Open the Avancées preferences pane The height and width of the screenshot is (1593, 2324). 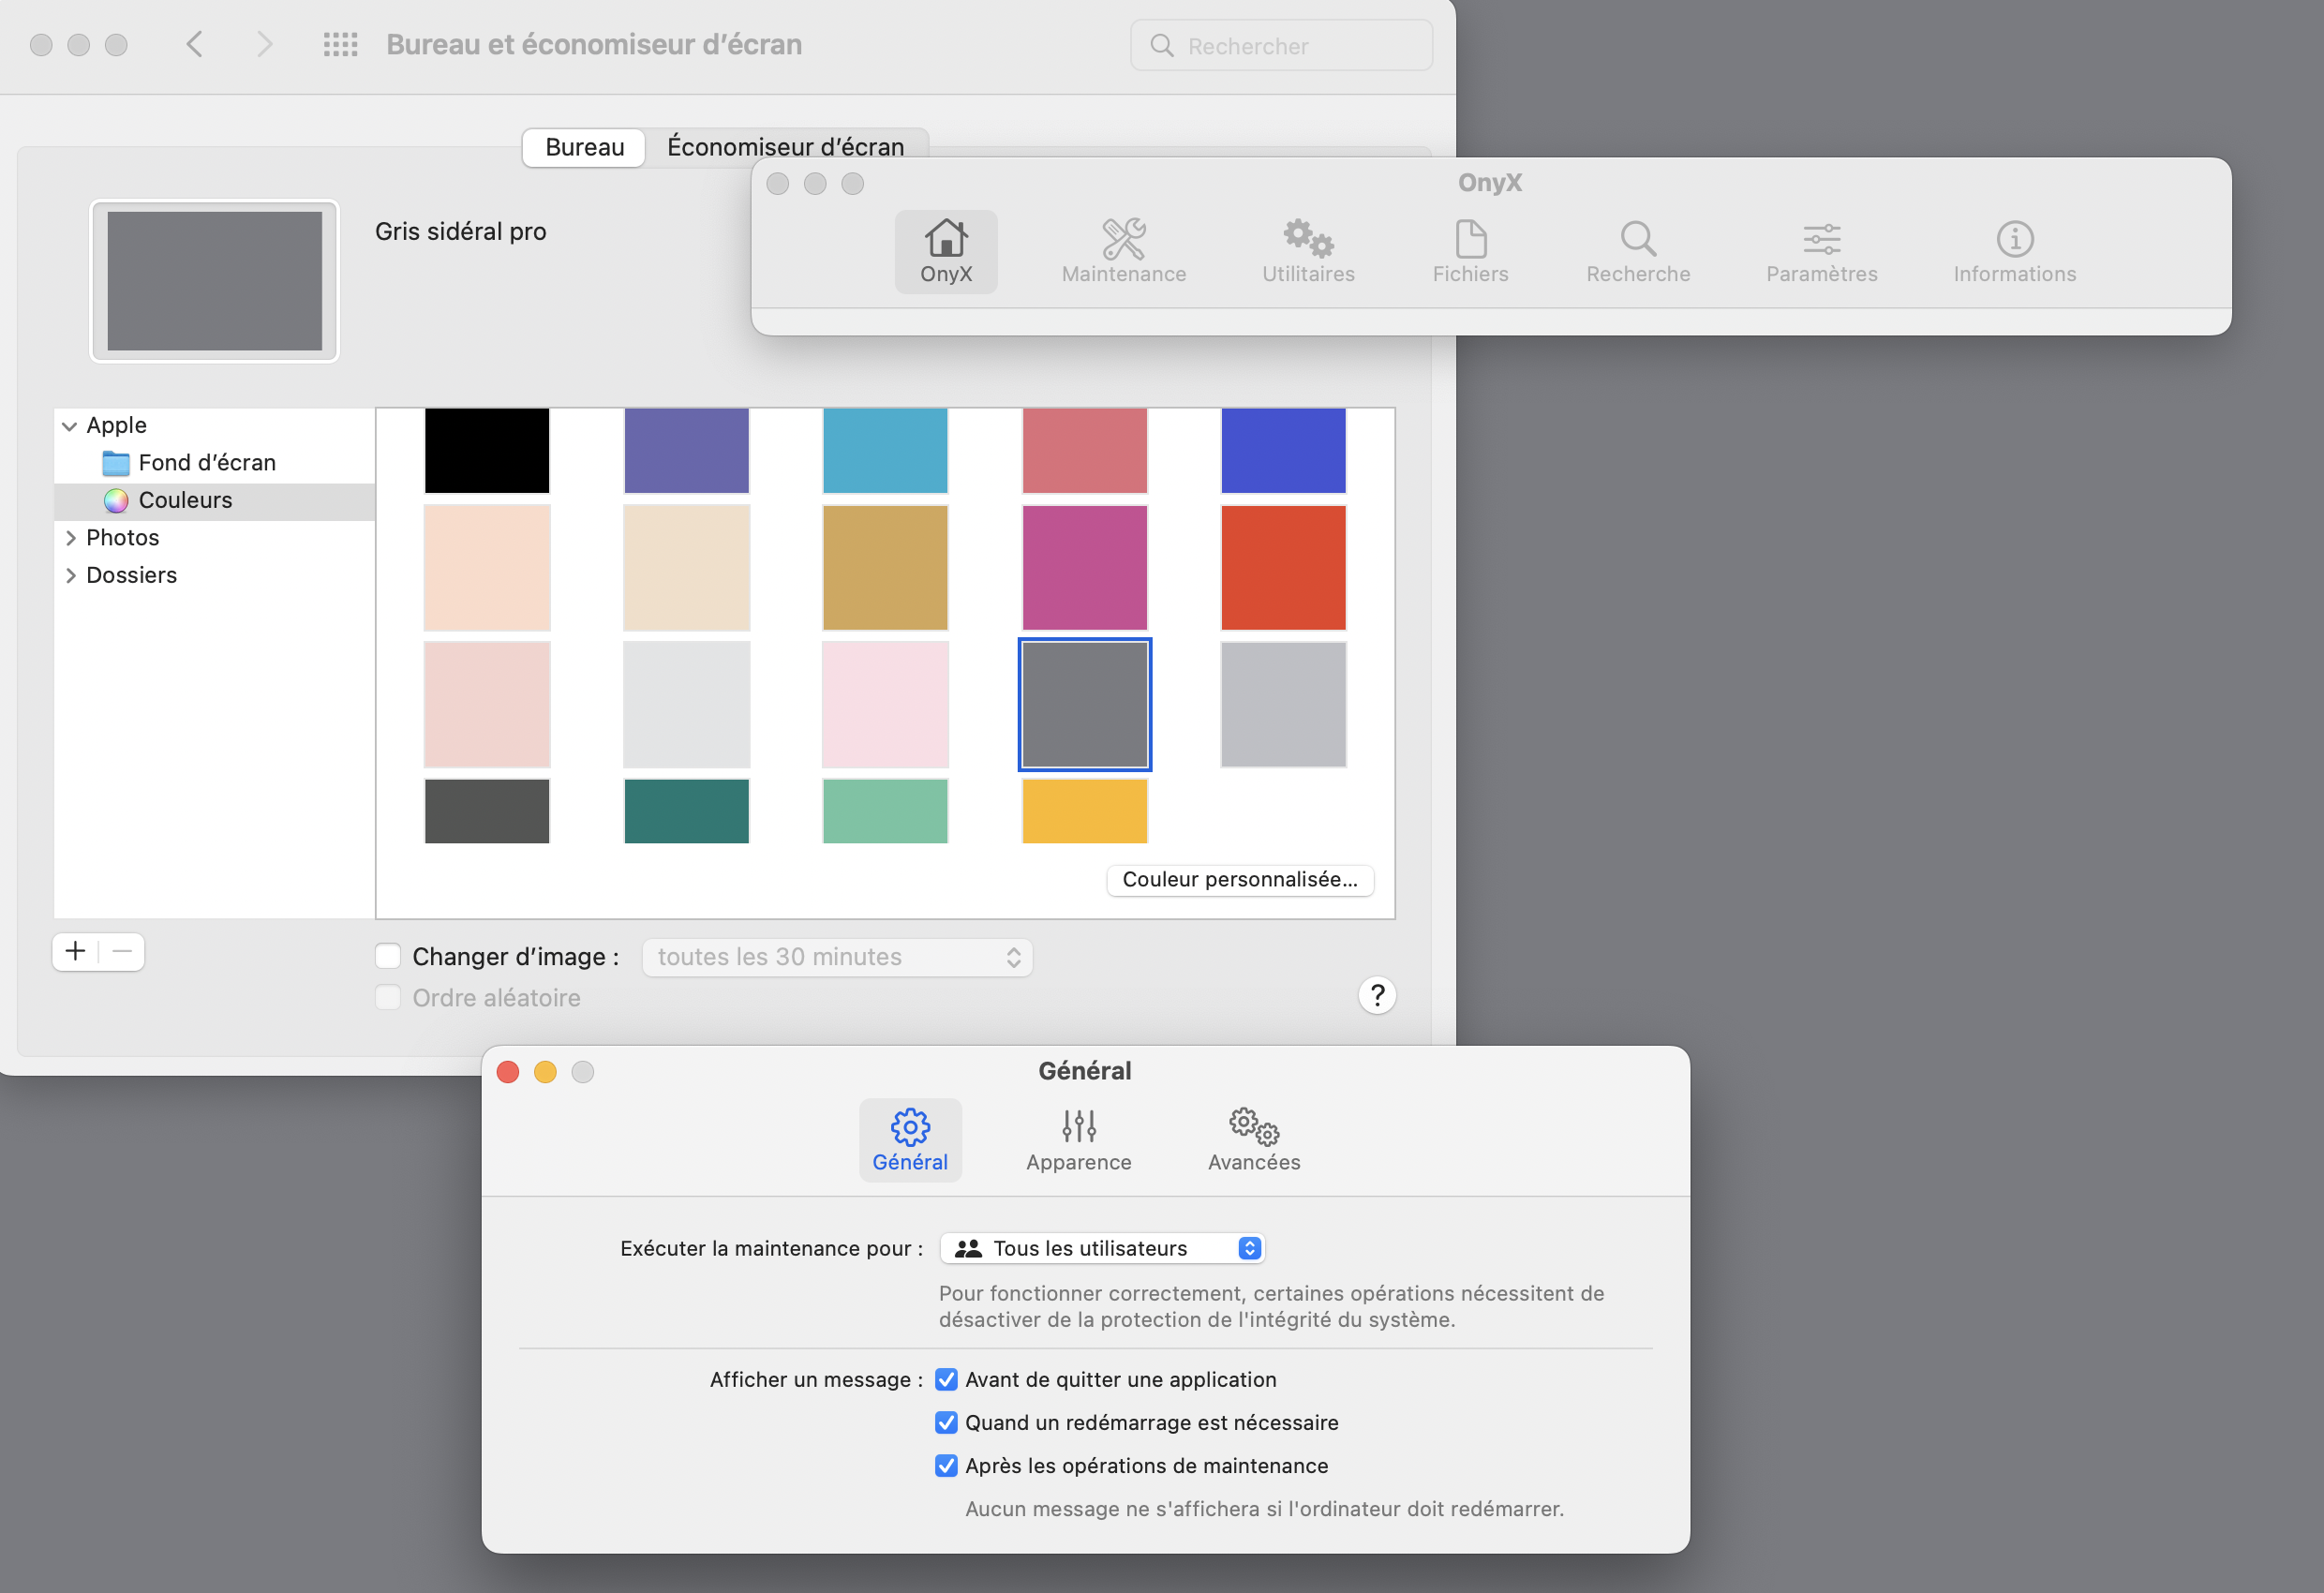[x=1253, y=1140]
